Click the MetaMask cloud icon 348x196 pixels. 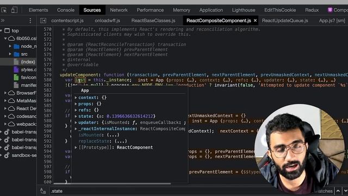click(x=11, y=101)
